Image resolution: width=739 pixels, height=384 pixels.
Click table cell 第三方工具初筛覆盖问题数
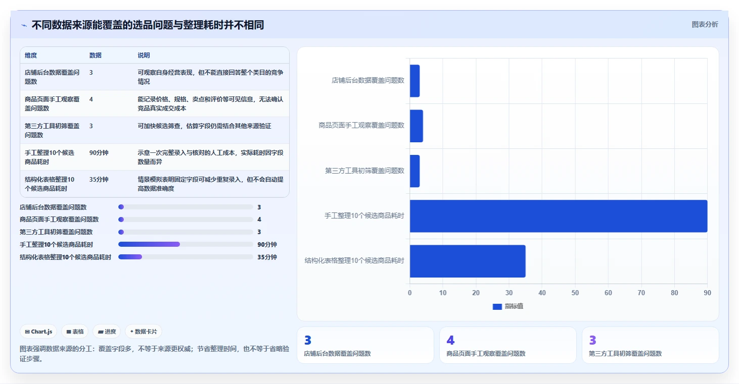[x=52, y=130]
